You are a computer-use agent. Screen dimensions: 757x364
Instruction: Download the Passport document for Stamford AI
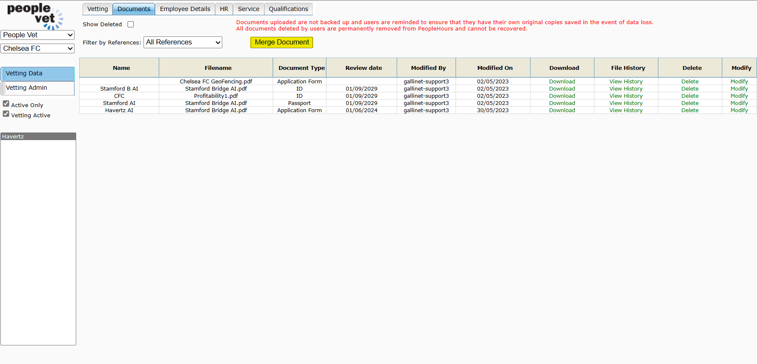click(x=562, y=103)
